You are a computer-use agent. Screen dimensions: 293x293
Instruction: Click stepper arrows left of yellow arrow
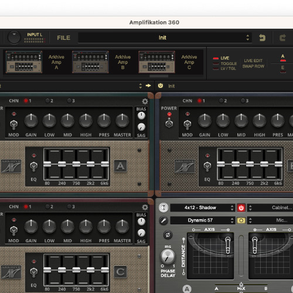pos(141,86)
